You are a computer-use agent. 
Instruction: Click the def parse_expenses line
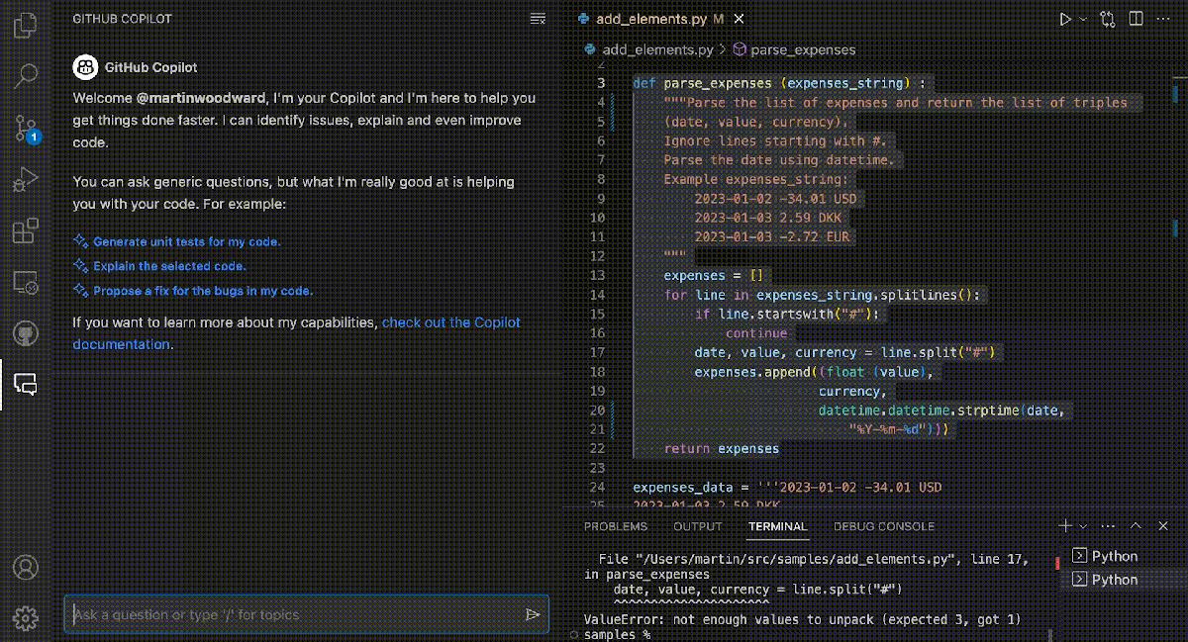click(x=778, y=83)
